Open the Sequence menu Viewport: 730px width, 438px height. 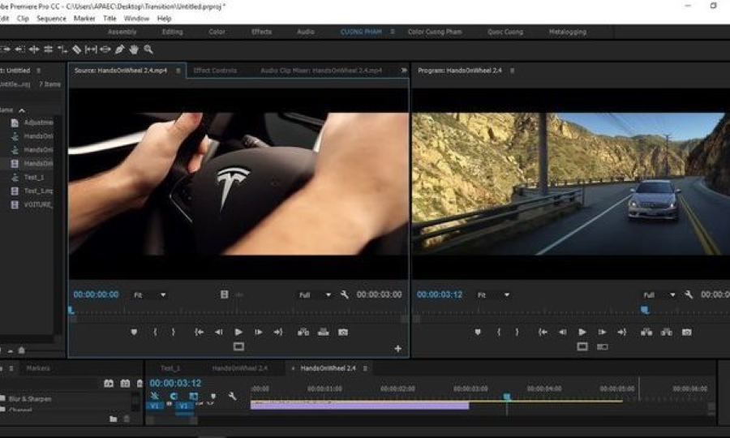51,18
